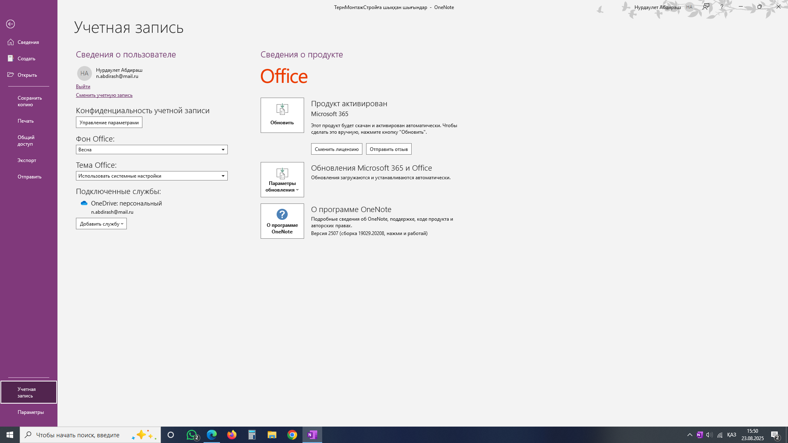The height and width of the screenshot is (443, 788).
Task: Open the Сведения home page
Action: [29, 42]
